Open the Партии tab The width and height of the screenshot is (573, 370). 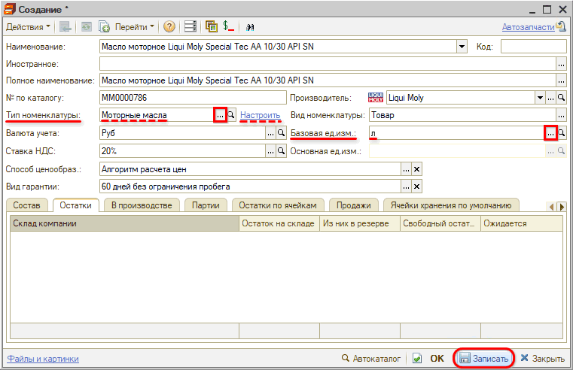[x=206, y=205]
